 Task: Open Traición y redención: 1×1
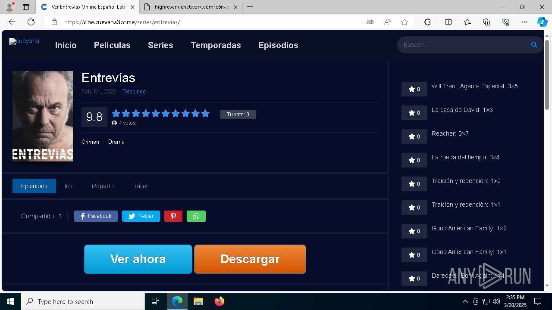[466, 205]
